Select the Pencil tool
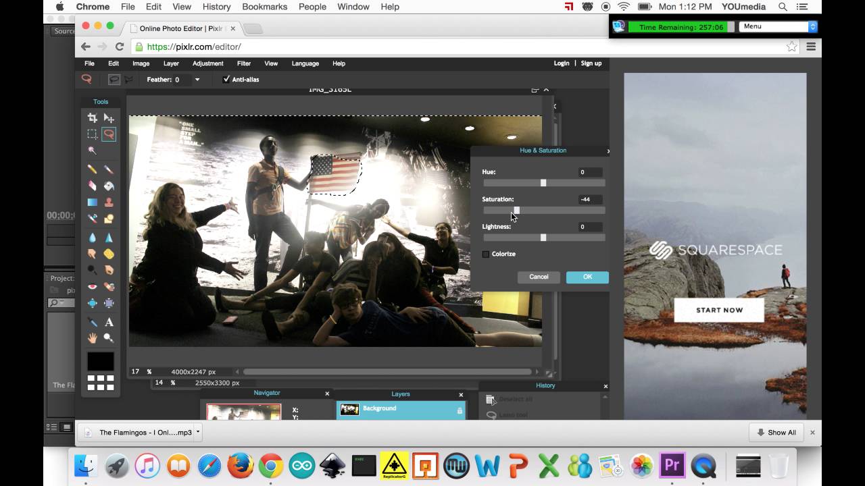Image resolution: width=865 pixels, height=486 pixels. click(93, 169)
